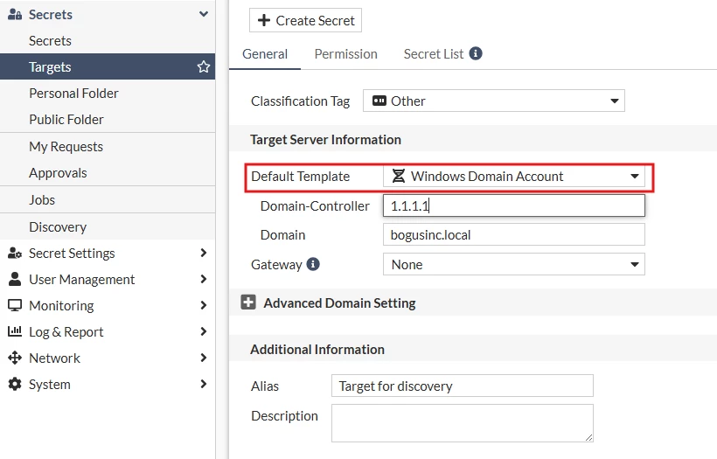Click the Secret List info icon
Viewport: 717px width, 459px height.
tap(476, 53)
